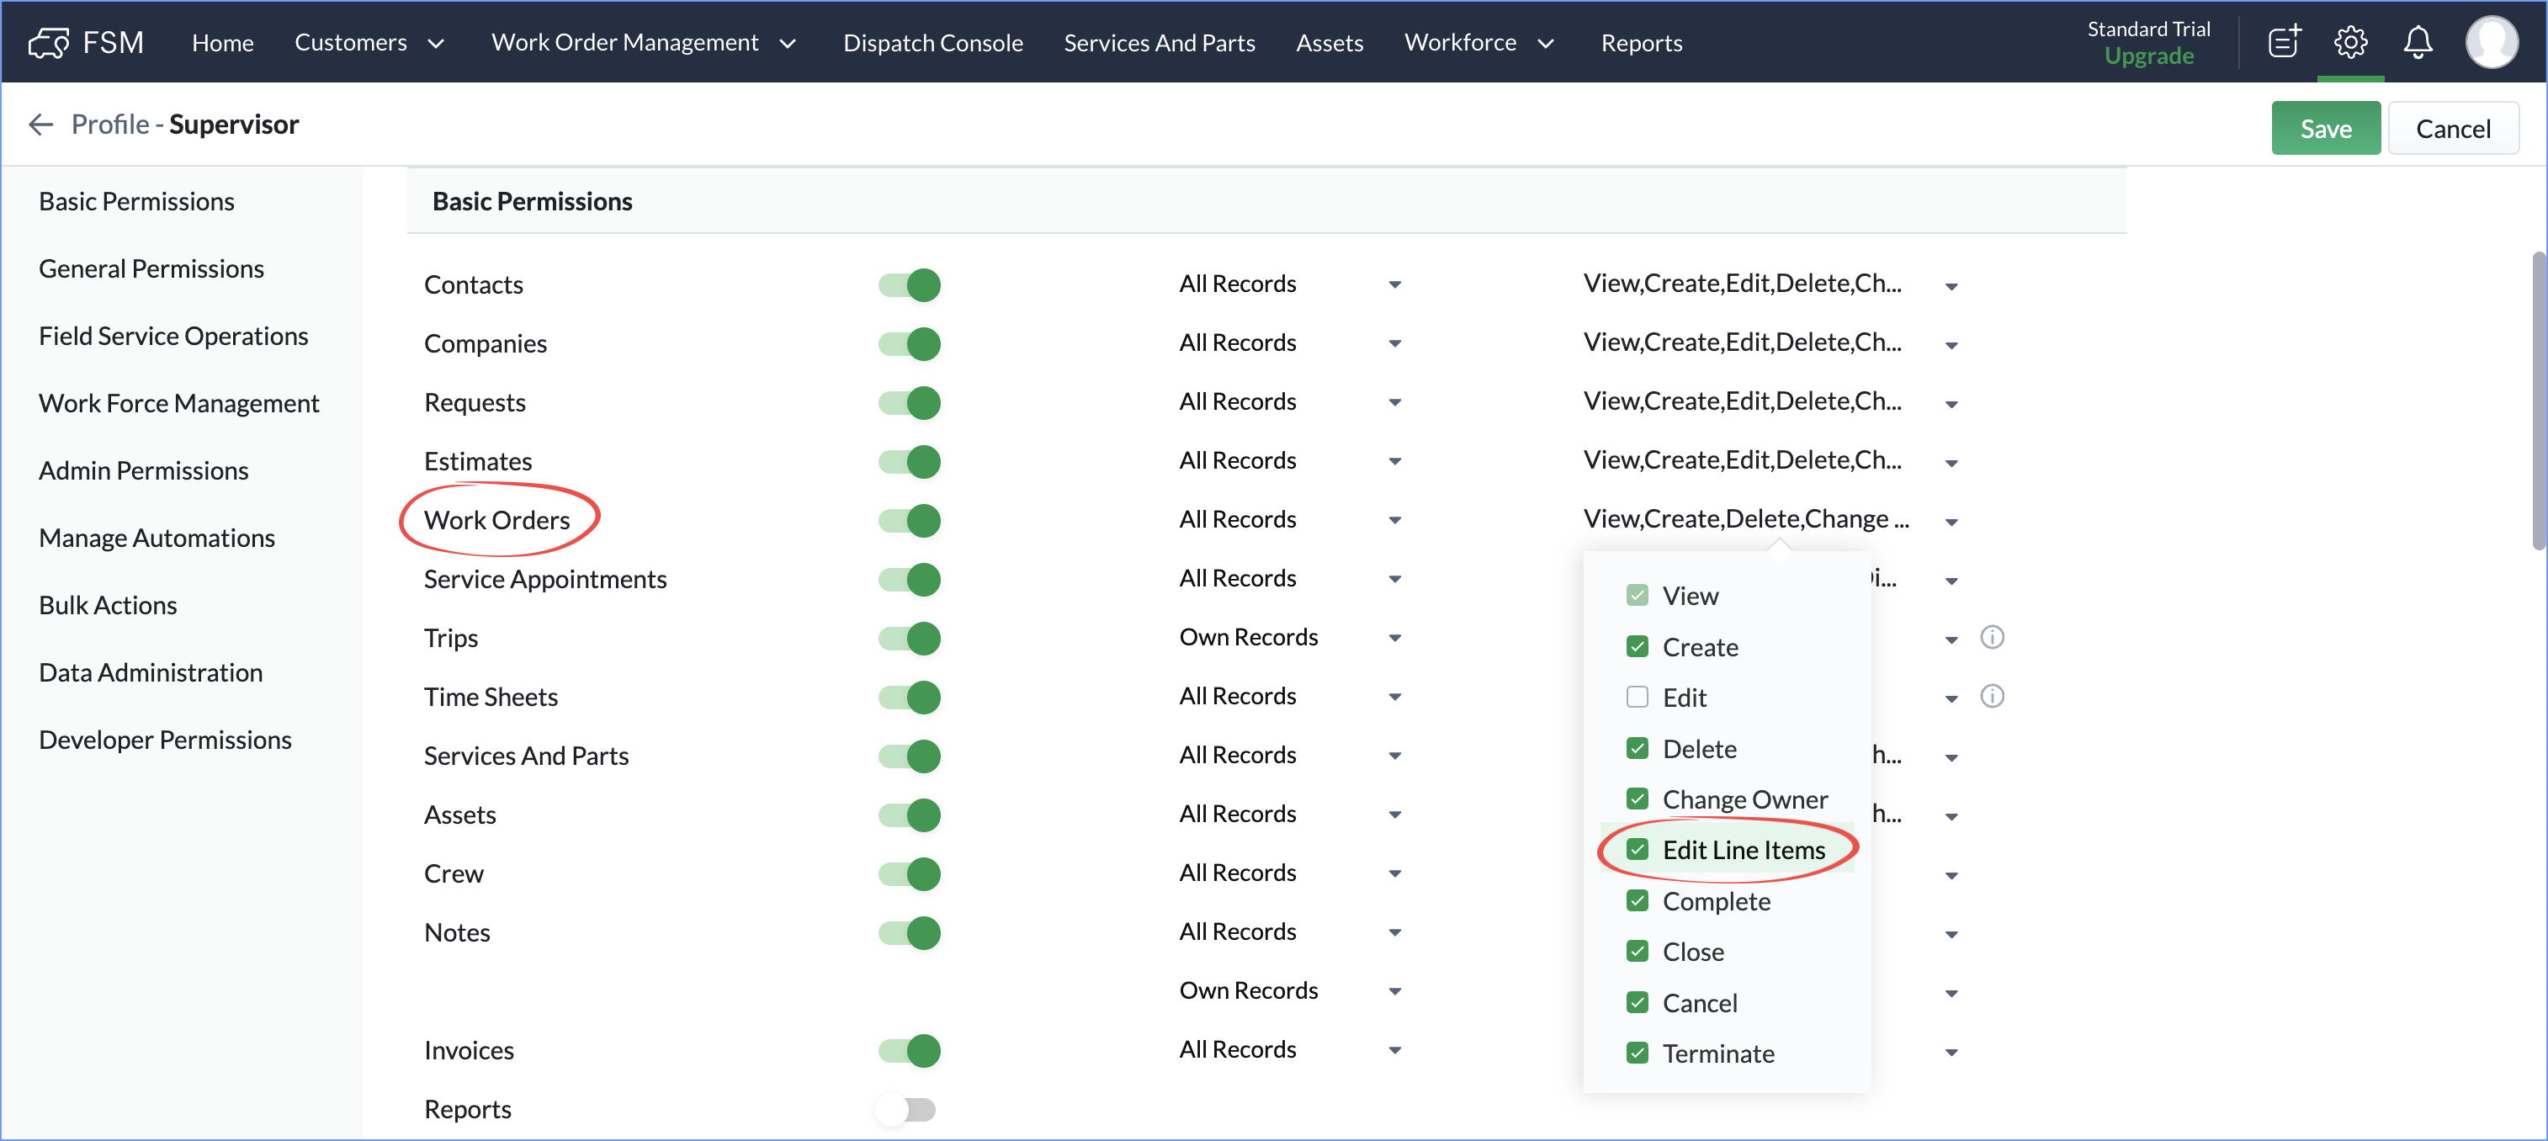Screen dimensions: 2548x1141
Task: Enable the Reports permission switch
Action: point(906,1109)
